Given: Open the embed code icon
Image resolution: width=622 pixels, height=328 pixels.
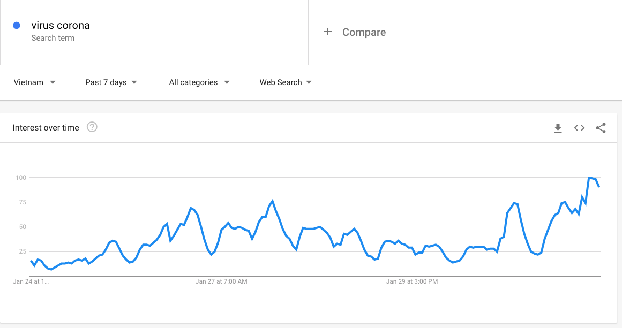Looking at the screenshot, I should [x=579, y=128].
